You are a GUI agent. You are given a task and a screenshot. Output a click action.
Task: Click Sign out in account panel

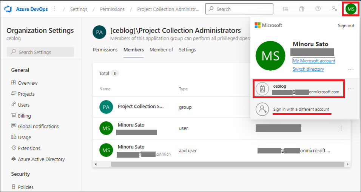click(346, 26)
